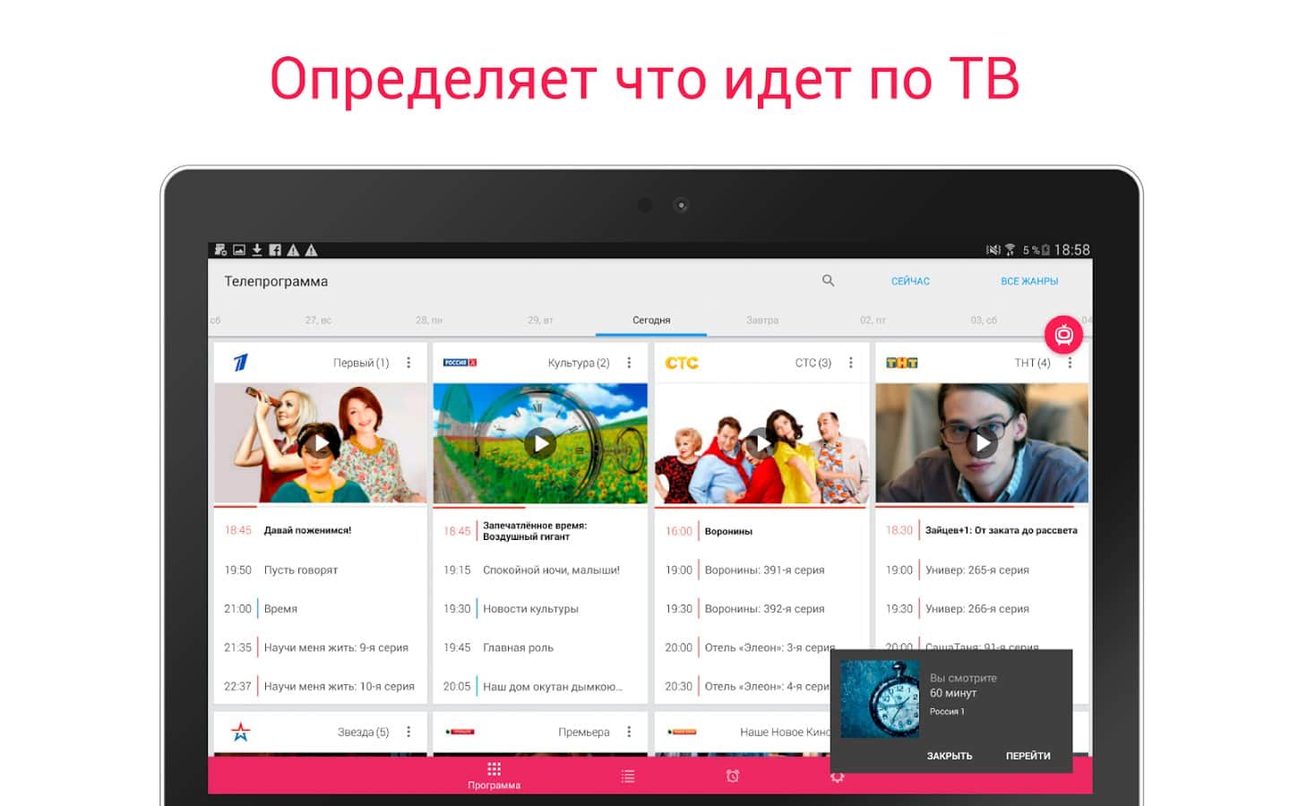Open the Первый channel overflow menu
Image resolution: width=1290 pixels, height=806 pixels.
[408, 363]
